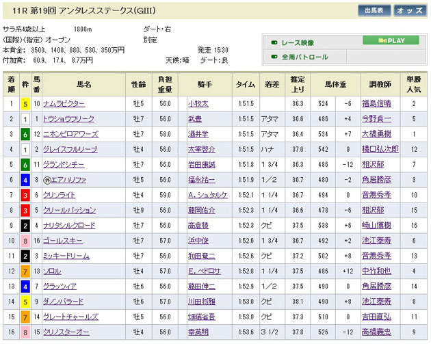Click the green PLAY button
This screenshot has height=344, width=431.
point(392,41)
